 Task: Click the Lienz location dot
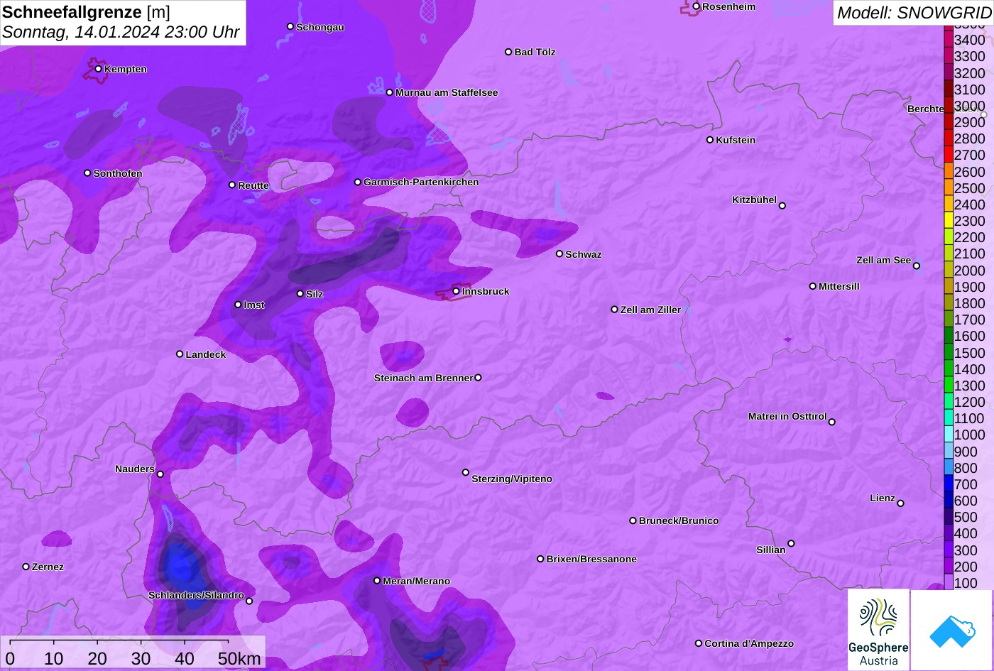click(900, 503)
